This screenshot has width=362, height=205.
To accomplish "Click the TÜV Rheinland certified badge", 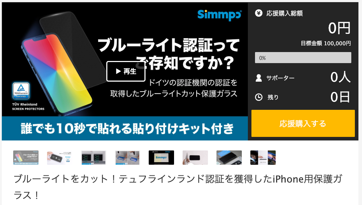I will (x=21, y=91).
